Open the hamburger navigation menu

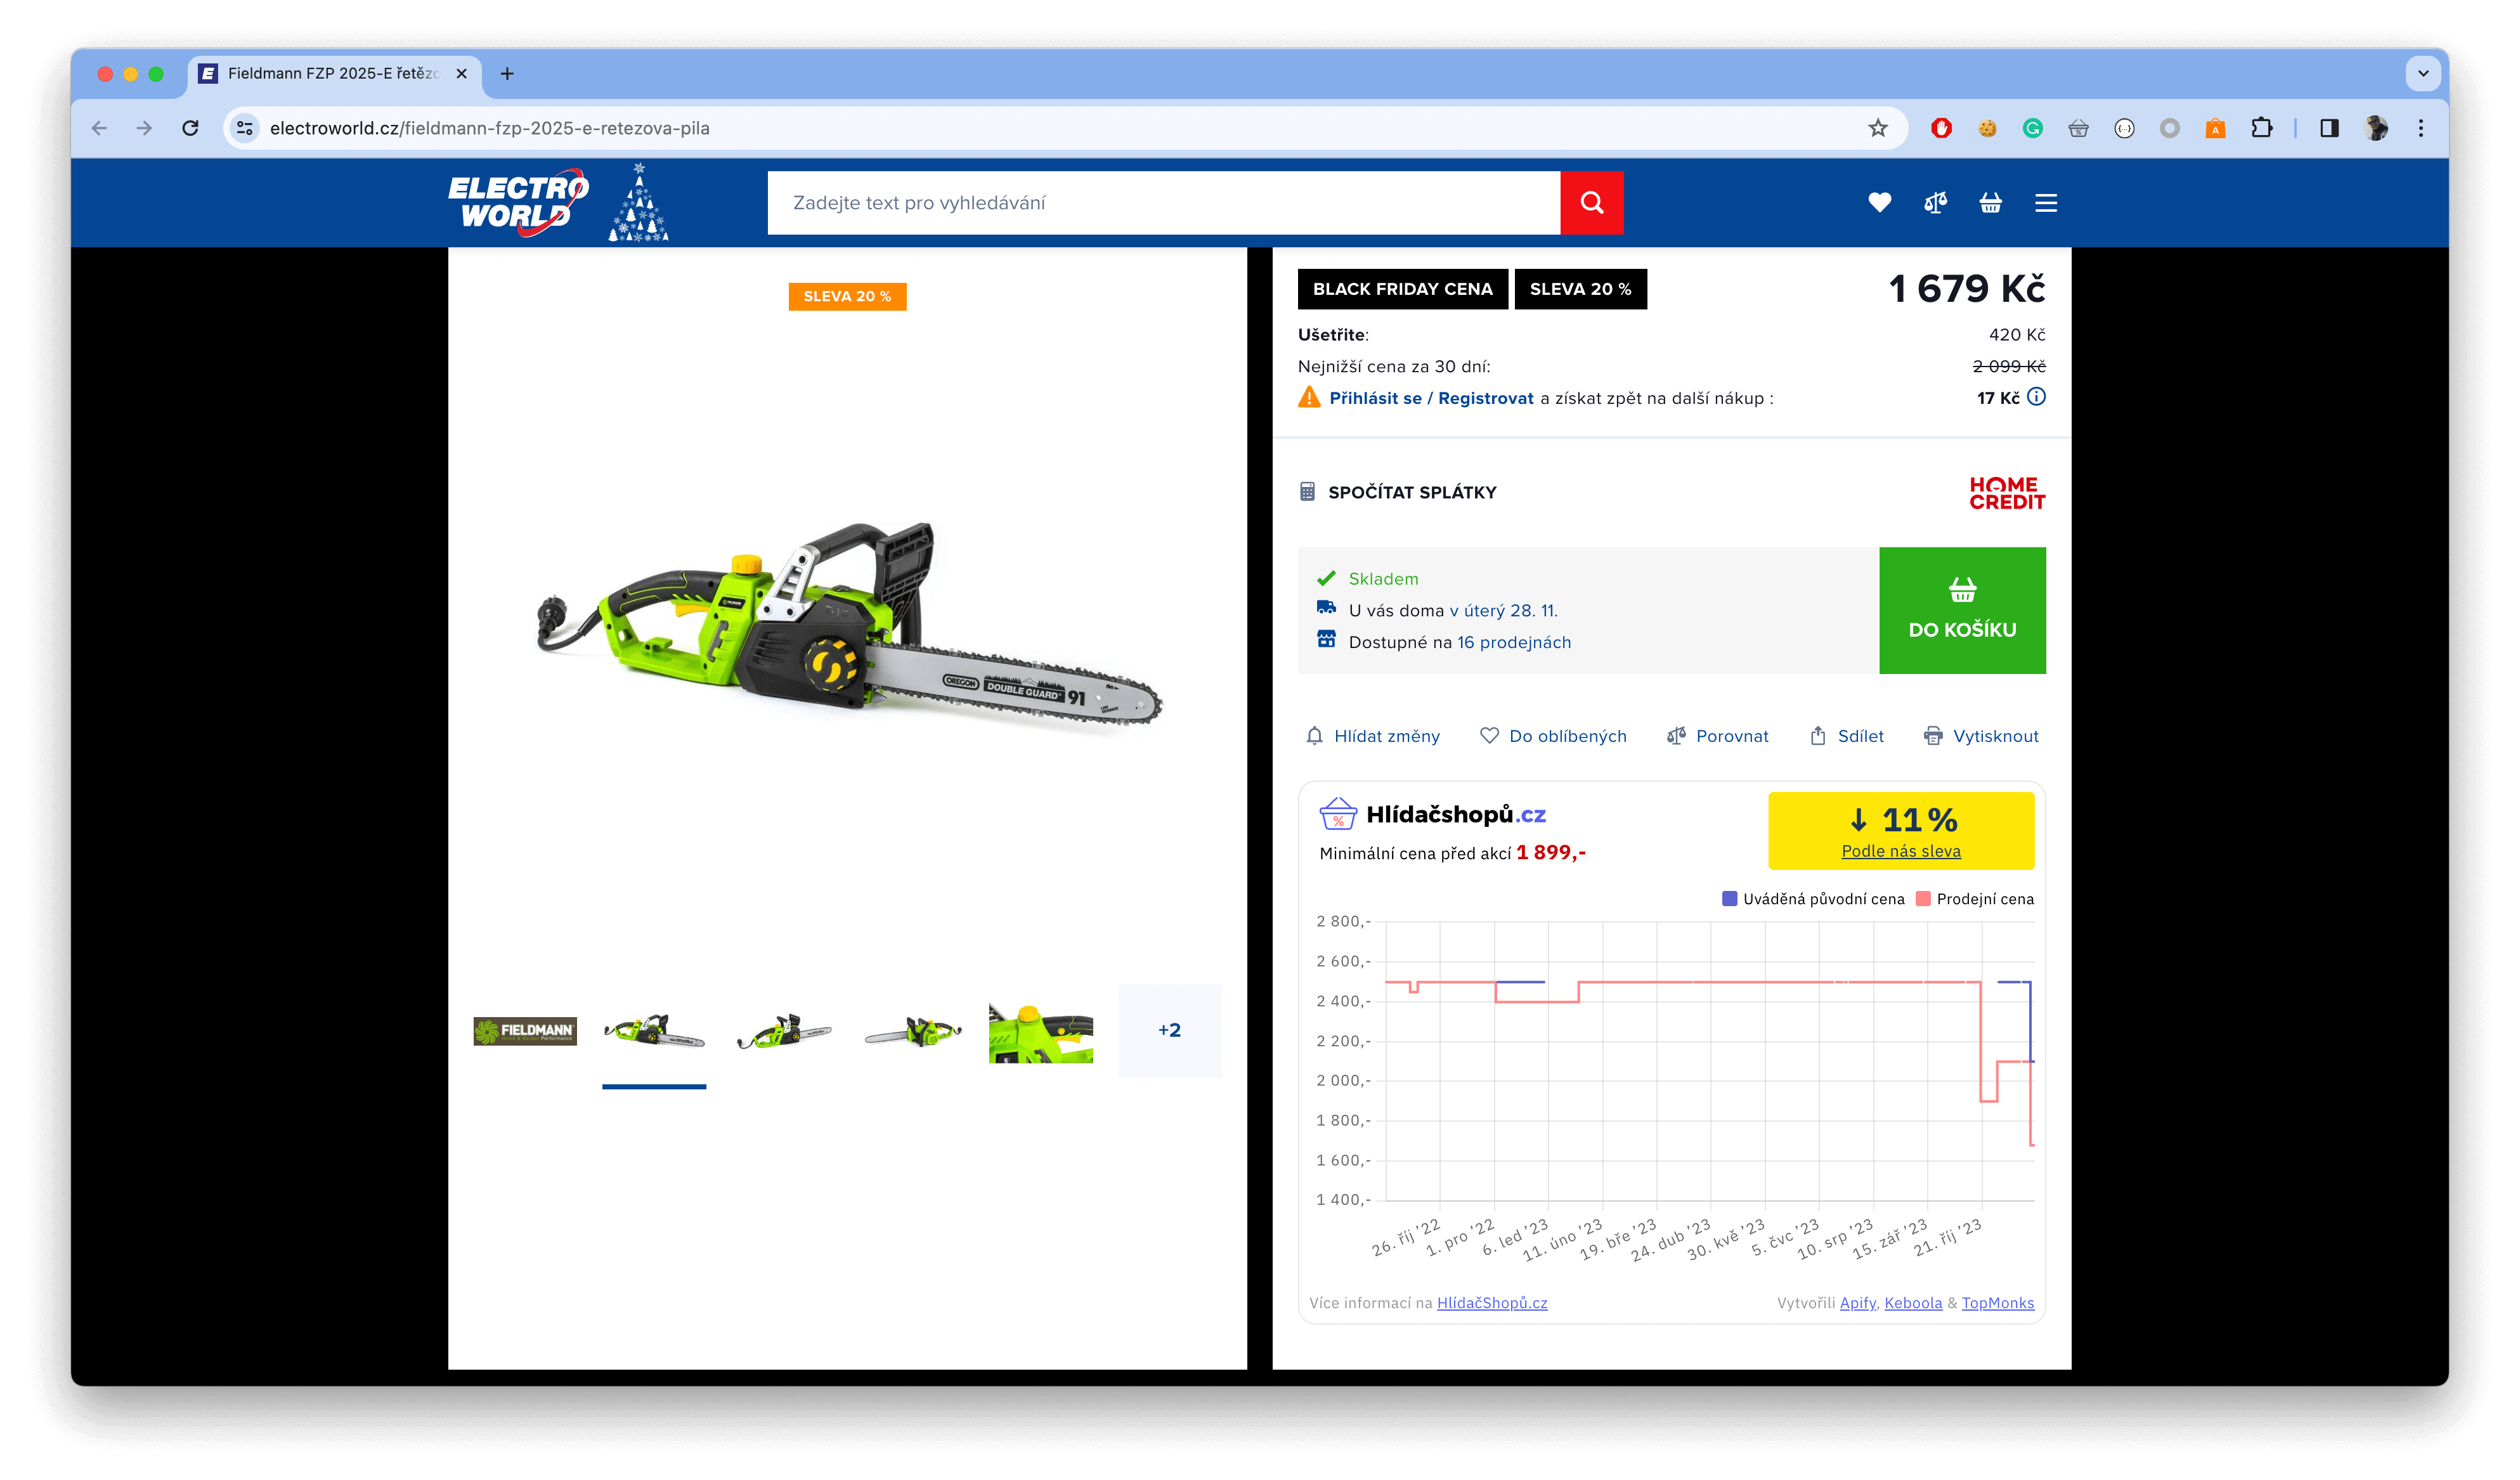pos(2046,202)
